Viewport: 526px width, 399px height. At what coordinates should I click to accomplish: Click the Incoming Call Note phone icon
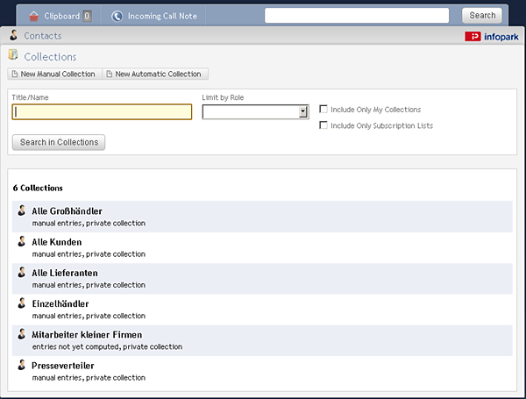click(x=117, y=16)
